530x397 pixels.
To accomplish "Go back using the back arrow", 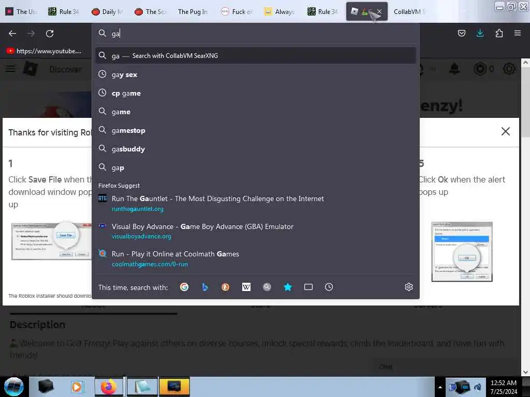I will [x=12, y=34].
